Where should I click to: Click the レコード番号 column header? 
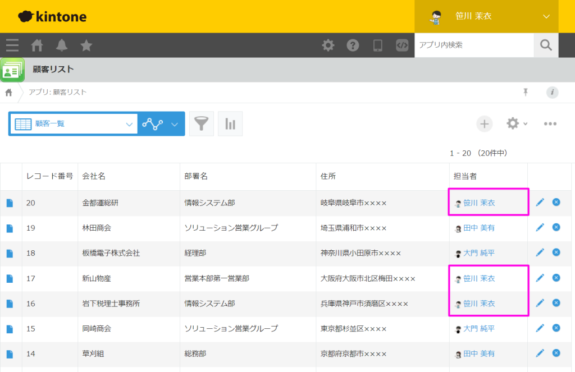click(50, 176)
